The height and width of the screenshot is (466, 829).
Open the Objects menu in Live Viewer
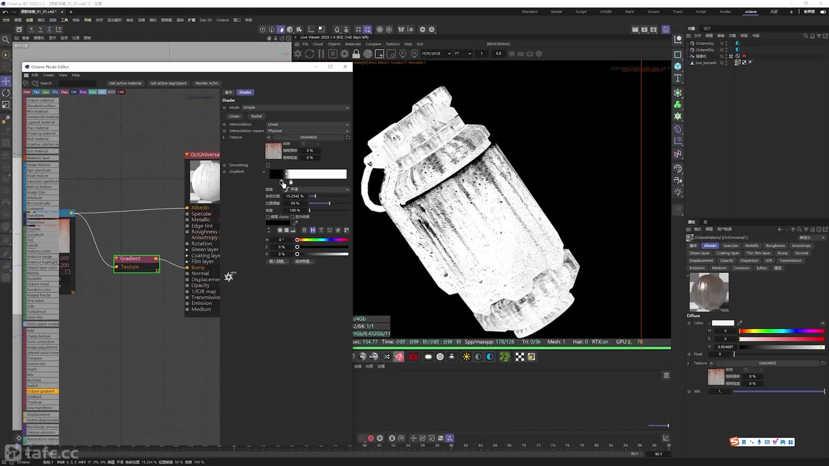334,44
